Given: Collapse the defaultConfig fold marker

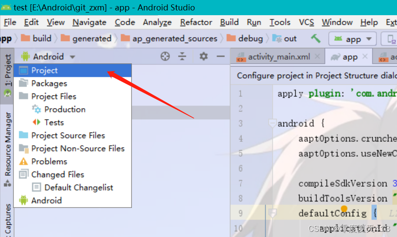Looking at the screenshot, I should [272, 214].
